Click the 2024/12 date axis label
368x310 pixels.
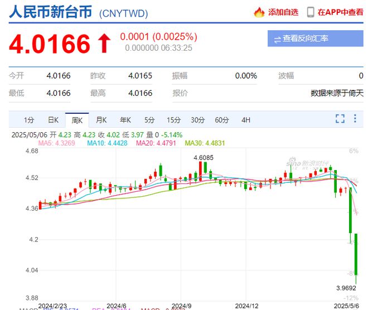pyautogui.click(x=246, y=306)
